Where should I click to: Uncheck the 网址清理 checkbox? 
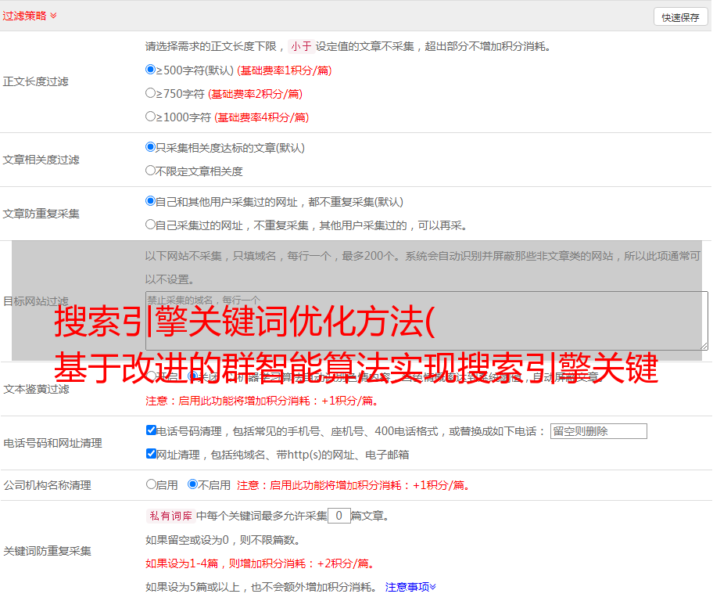151,454
